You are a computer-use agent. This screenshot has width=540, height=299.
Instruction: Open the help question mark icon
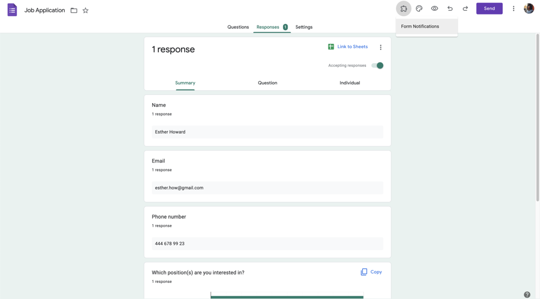click(527, 295)
